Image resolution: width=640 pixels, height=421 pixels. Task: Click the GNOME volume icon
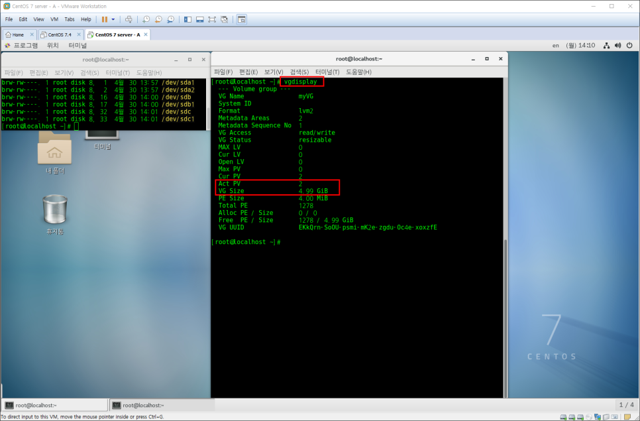pyautogui.click(x=618, y=45)
